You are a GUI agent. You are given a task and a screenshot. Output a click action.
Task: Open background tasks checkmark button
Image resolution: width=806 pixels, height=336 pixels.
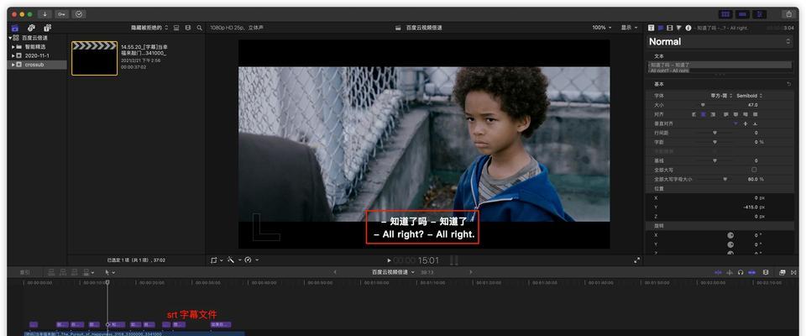click(x=79, y=14)
